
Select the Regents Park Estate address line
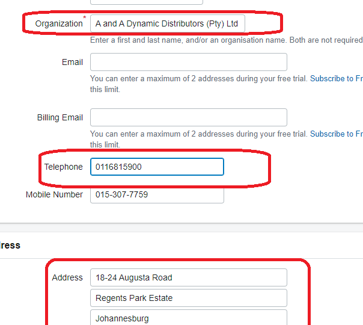click(x=189, y=298)
